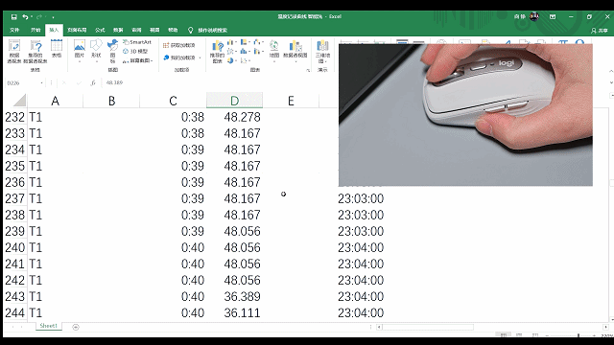Insert Icons (图标)
The height and width of the screenshot is (345, 614).
point(112,51)
